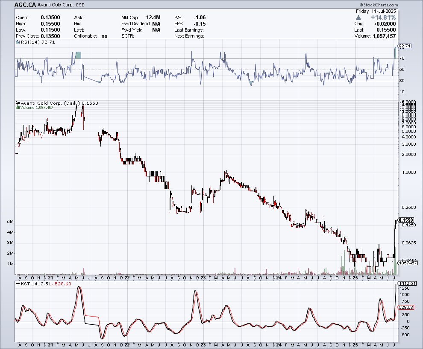Click the 0.2500 price axis label
The width and height of the screenshot is (423, 349).
[x=409, y=208]
